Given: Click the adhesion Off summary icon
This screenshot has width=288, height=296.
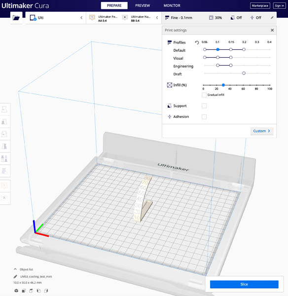Looking at the screenshot, I should [252, 18].
